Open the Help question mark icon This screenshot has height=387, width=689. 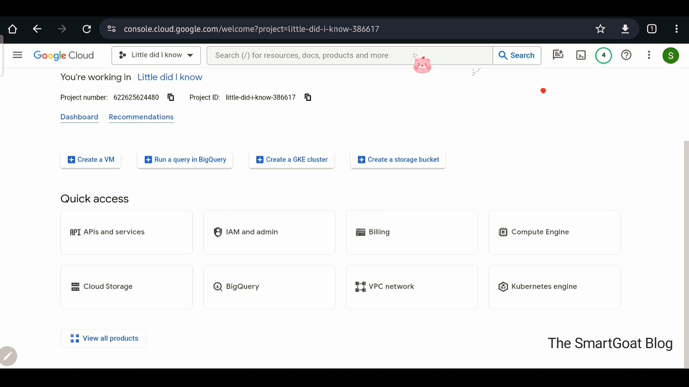click(x=626, y=55)
